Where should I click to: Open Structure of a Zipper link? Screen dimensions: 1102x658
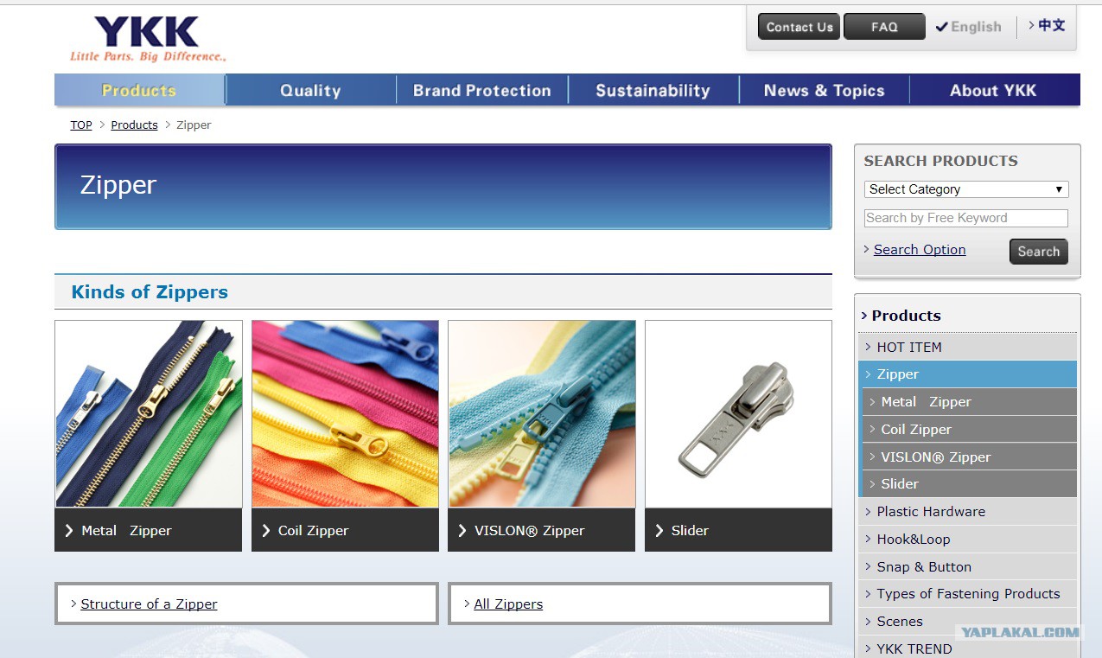pos(149,604)
